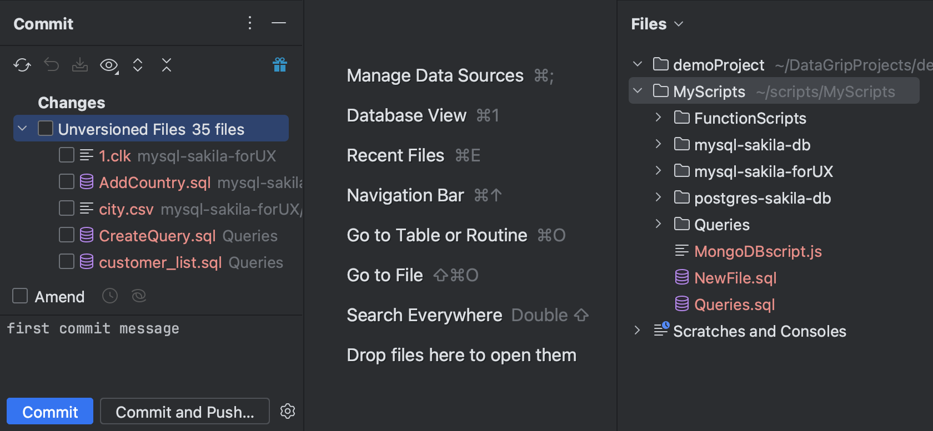Image resolution: width=933 pixels, height=431 pixels.
Task: Click the gift box icon
Action: [x=280, y=65]
